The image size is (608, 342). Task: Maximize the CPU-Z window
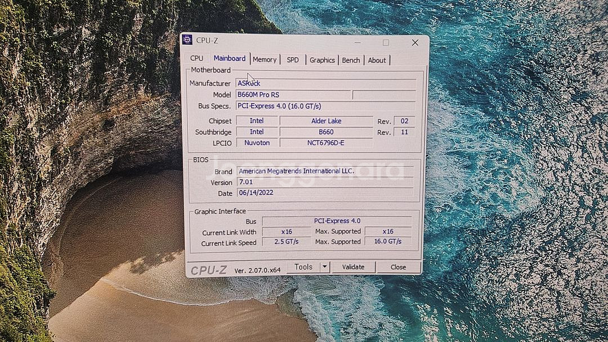(x=386, y=42)
